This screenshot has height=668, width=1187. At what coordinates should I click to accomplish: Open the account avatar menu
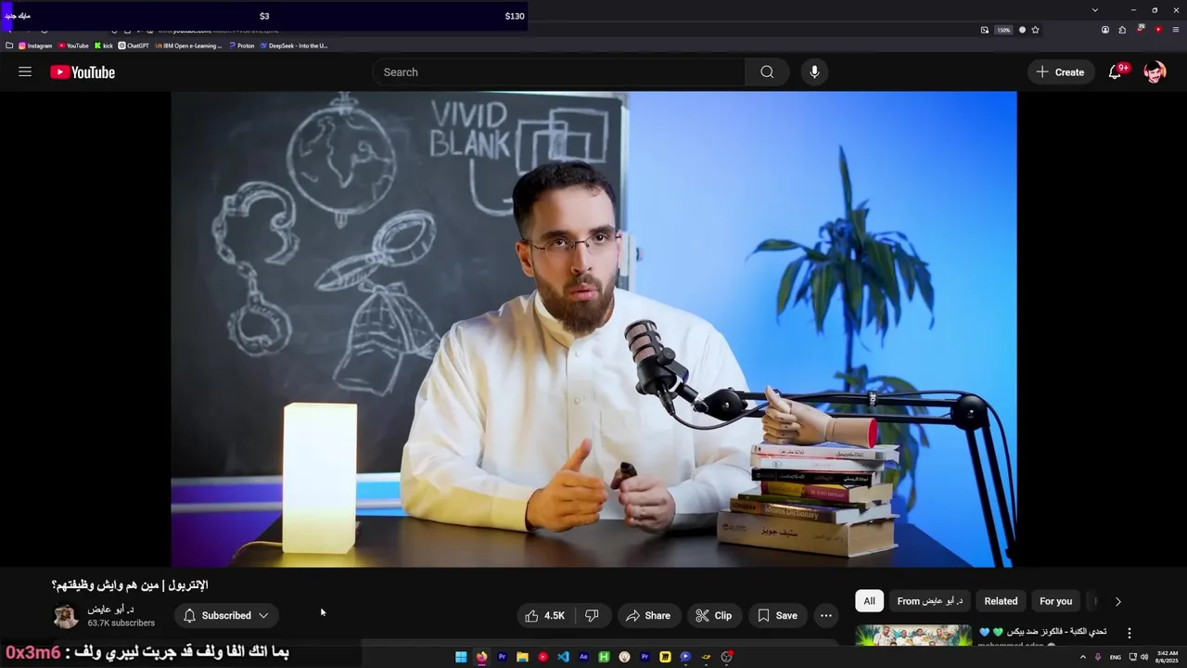click(x=1155, y=72)
